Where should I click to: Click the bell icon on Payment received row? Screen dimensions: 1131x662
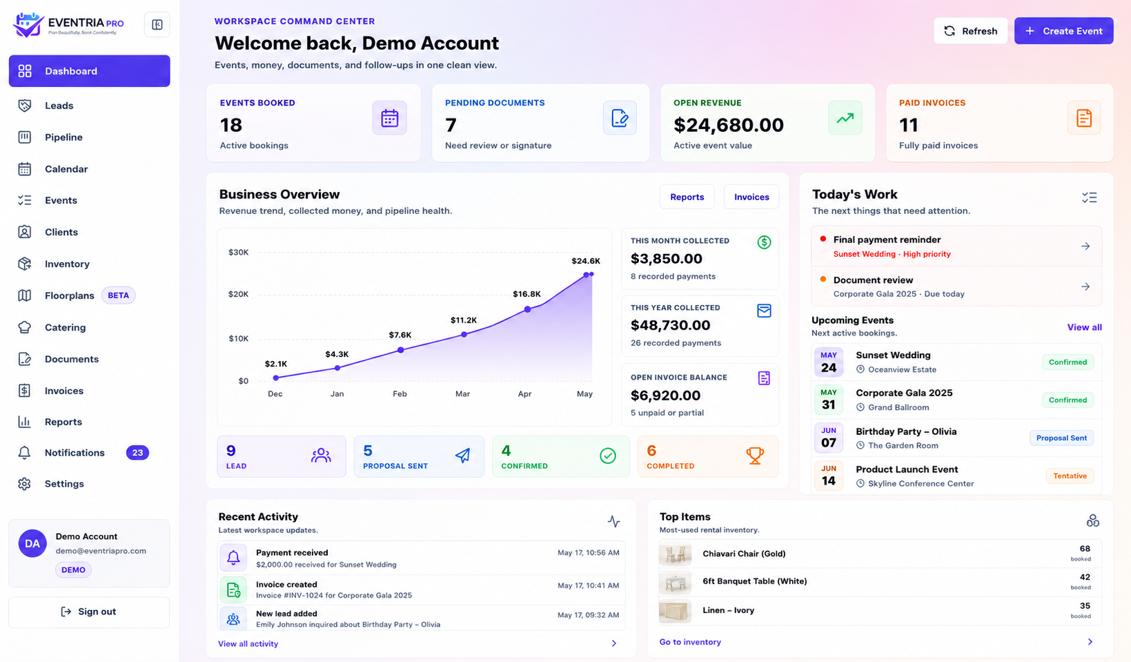(233, 557)
